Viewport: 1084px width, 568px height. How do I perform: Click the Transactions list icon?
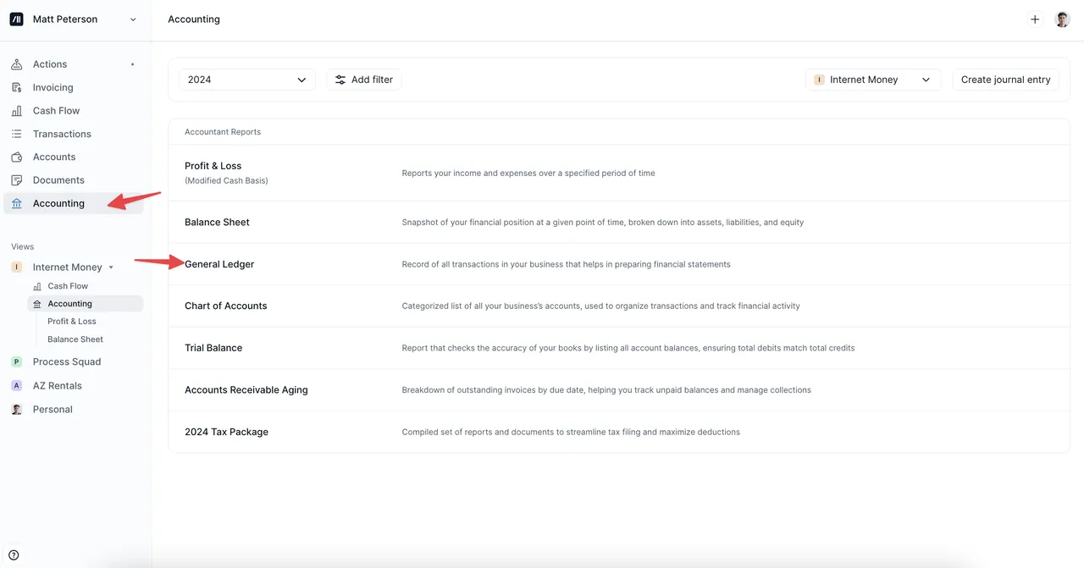point(17,134)
